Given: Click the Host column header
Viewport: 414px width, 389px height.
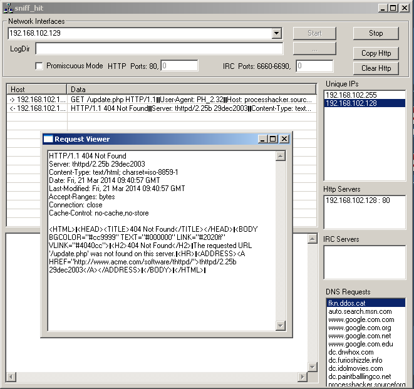Looking at the screenshot, I should (x=36, y=90).
